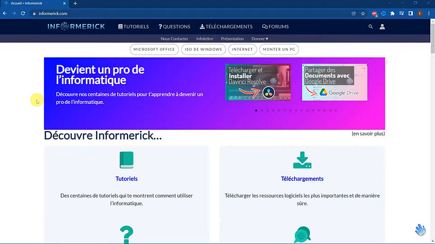Open the Téléchargements heading link
The width and height of the screenshot is (435, 244).
(302, 179)
